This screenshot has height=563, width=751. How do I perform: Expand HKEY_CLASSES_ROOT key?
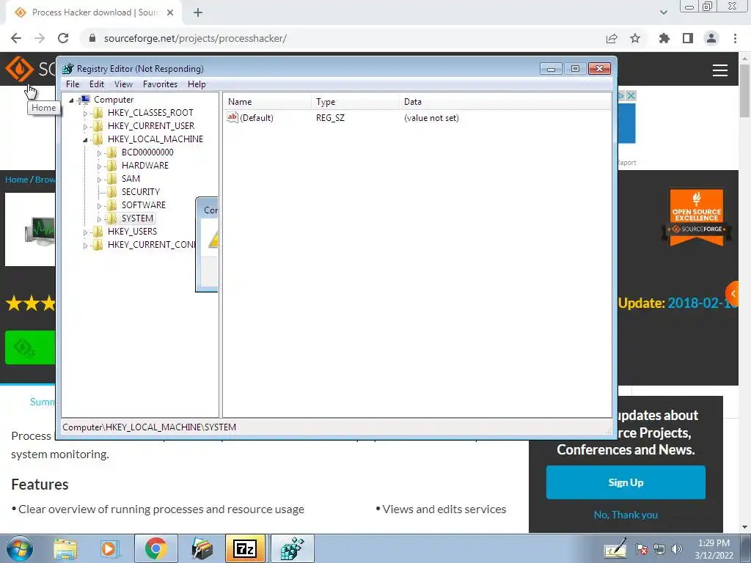click(x=85, y=114)
